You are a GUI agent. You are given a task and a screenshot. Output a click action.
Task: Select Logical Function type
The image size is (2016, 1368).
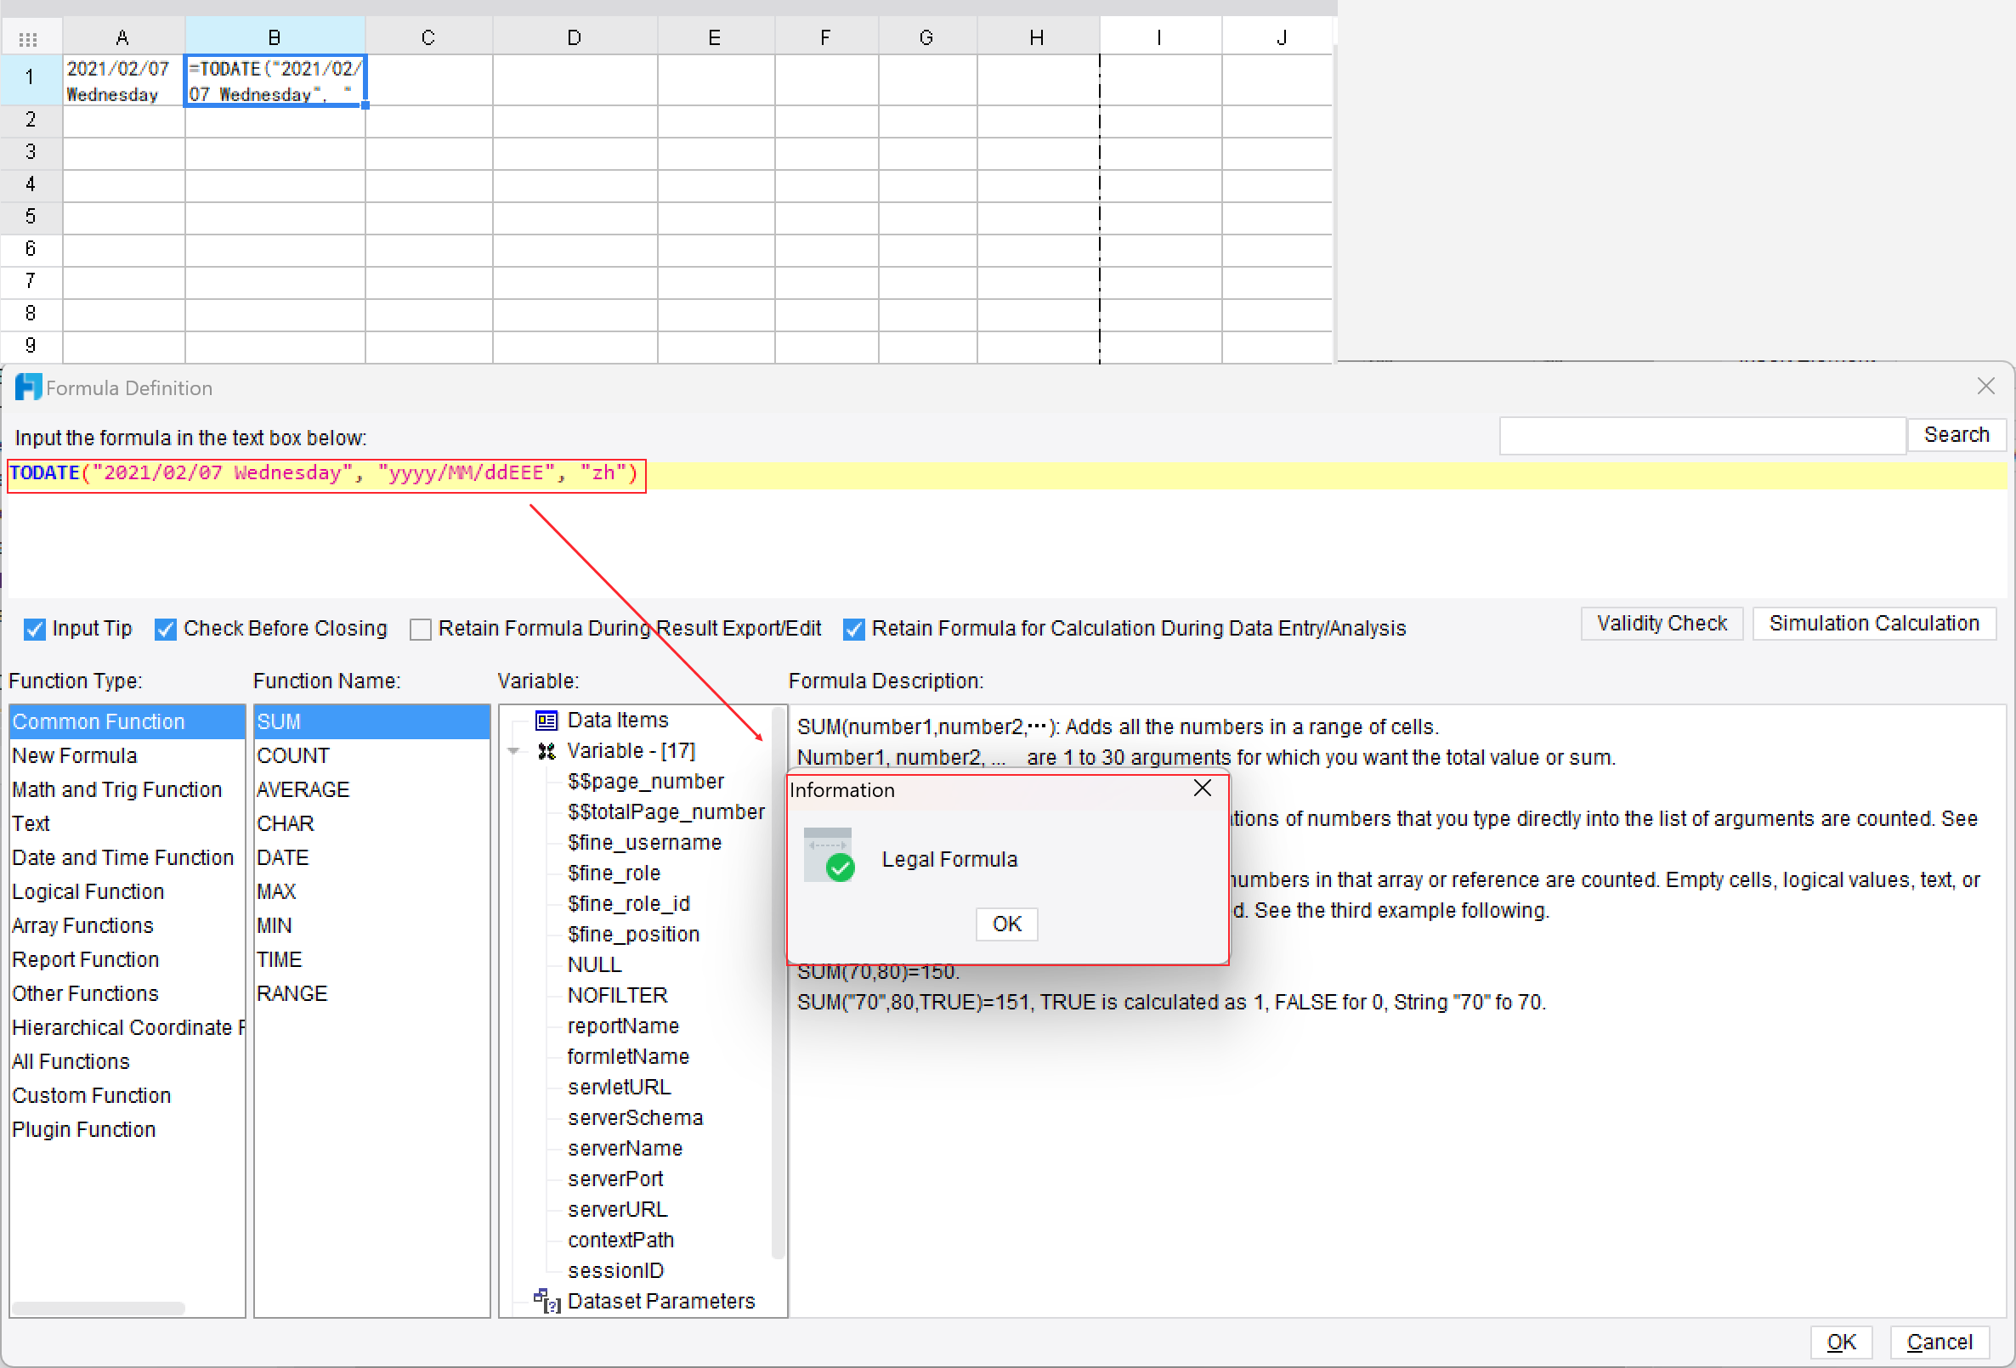coord(127,892)
